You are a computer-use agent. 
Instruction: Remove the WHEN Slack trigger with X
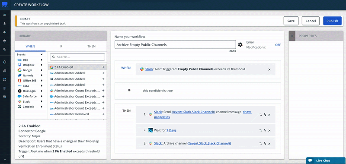(269, 69)
